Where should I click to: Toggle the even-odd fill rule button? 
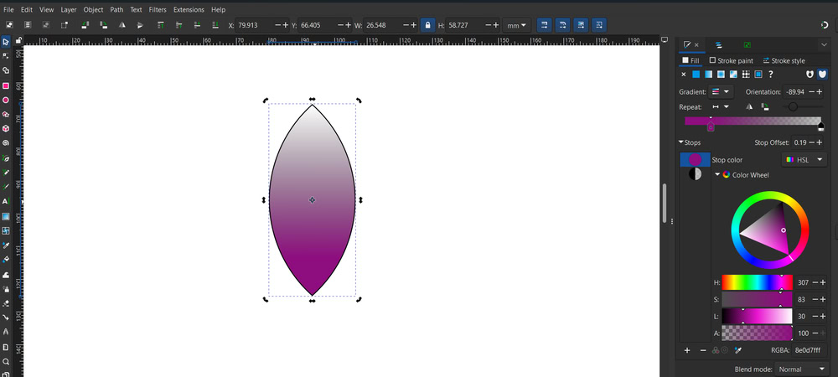tap(810, 75)
